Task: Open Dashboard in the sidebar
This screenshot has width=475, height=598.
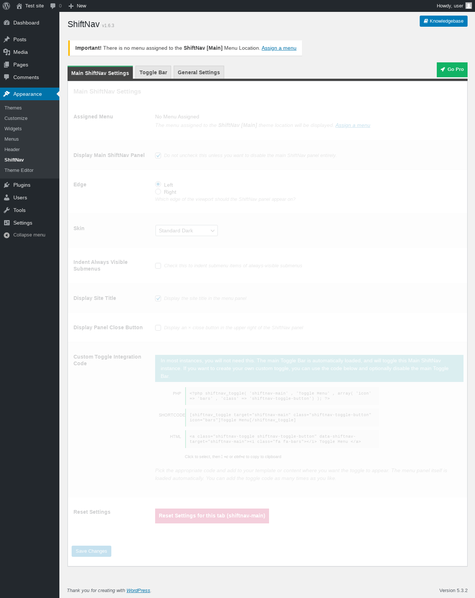Action: click(30, 23)
